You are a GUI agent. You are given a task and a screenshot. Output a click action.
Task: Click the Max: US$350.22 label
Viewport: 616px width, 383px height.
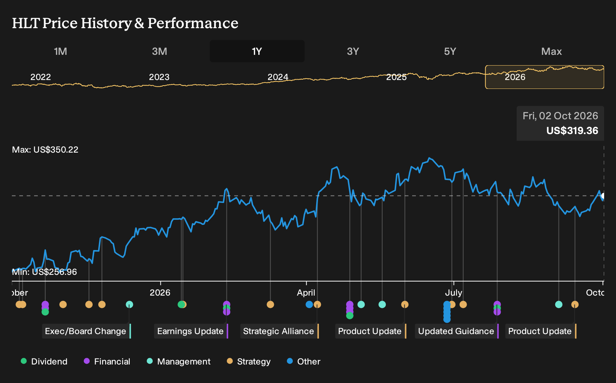(x=45, y=150)
